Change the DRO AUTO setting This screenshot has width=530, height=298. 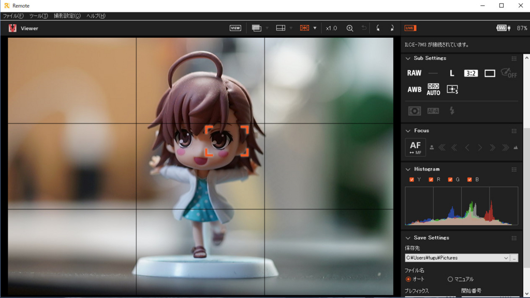(x=433, y=90)
